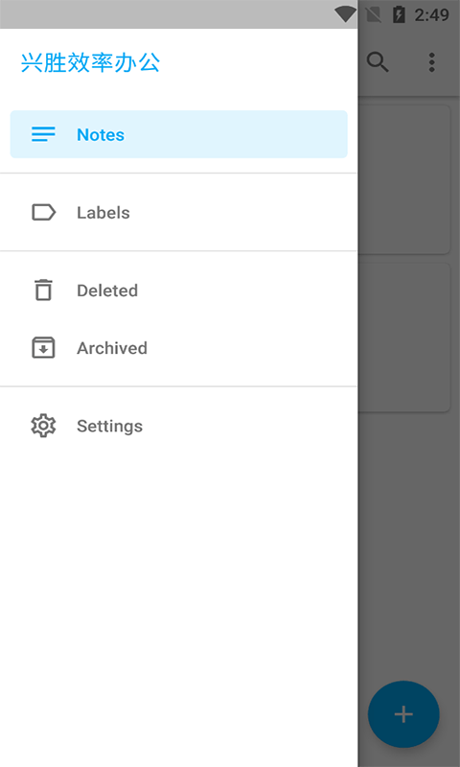
Task: Click the Deleted trash can icon
Action: (43, 290)
